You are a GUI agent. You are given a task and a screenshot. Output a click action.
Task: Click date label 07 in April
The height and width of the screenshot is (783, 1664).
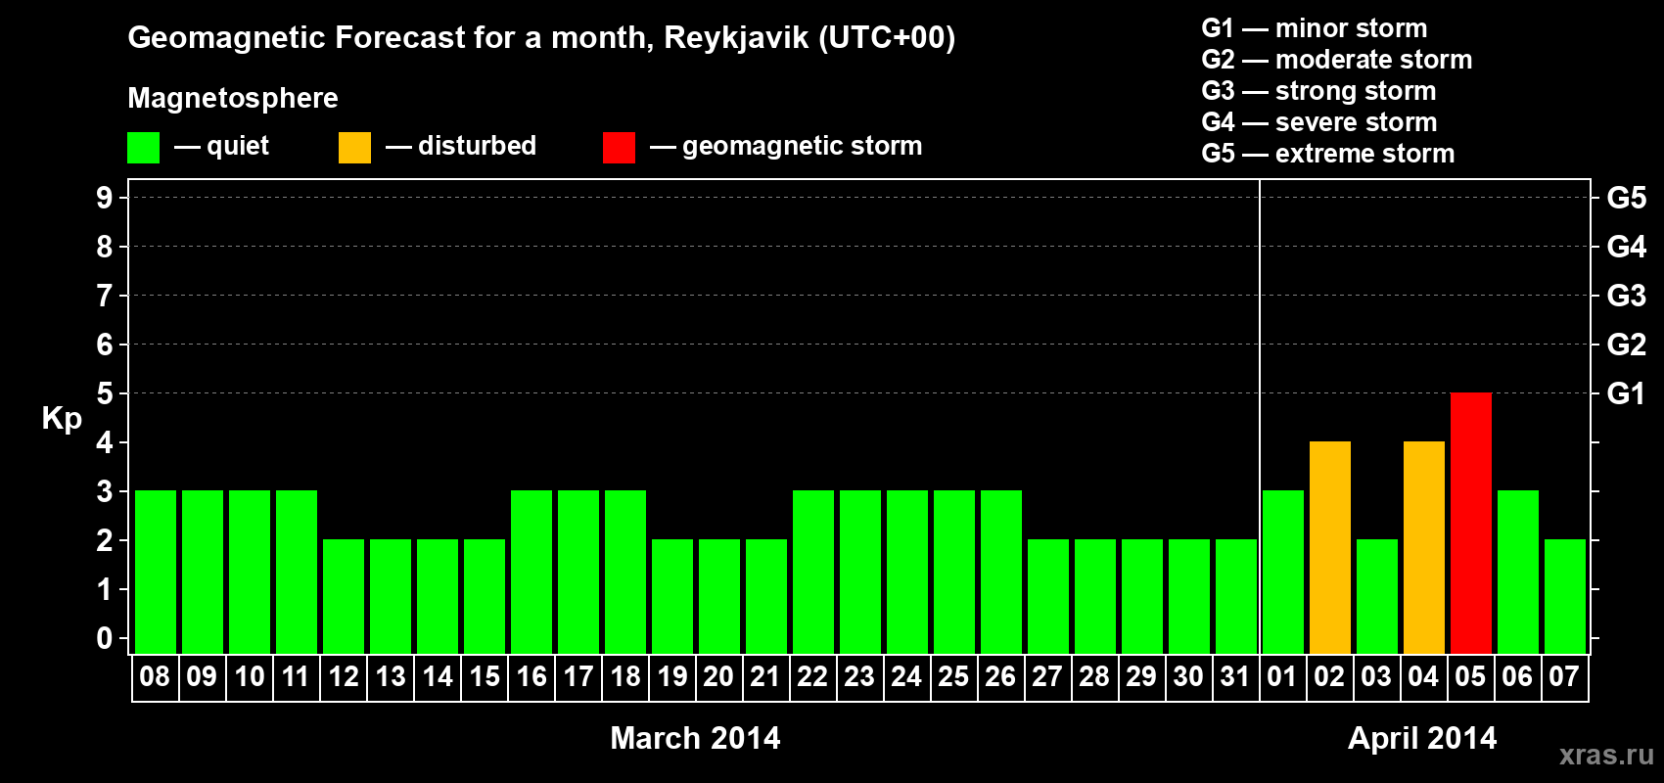click(x=1564, y=676)
